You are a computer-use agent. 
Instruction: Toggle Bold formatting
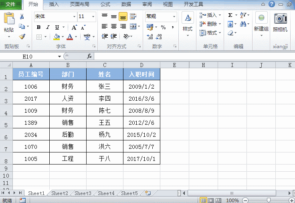click(x=39, y=27)
